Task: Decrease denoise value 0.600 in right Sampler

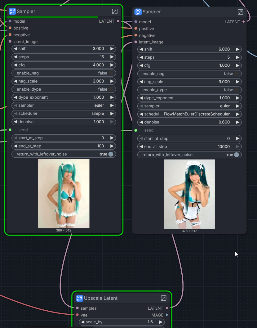Action: click(x=141, y=122)
